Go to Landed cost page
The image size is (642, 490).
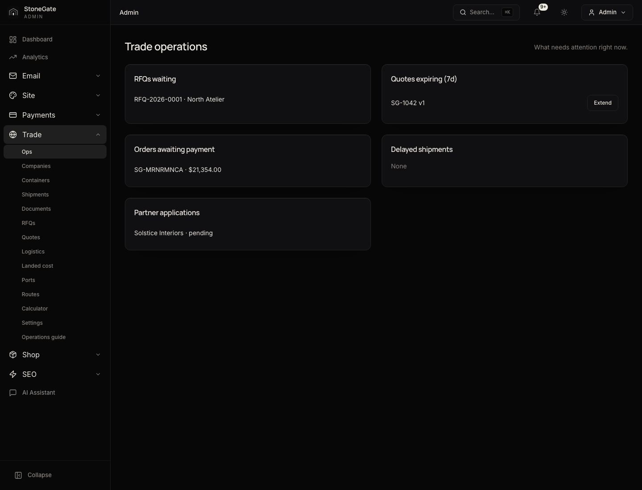(55, 266)
